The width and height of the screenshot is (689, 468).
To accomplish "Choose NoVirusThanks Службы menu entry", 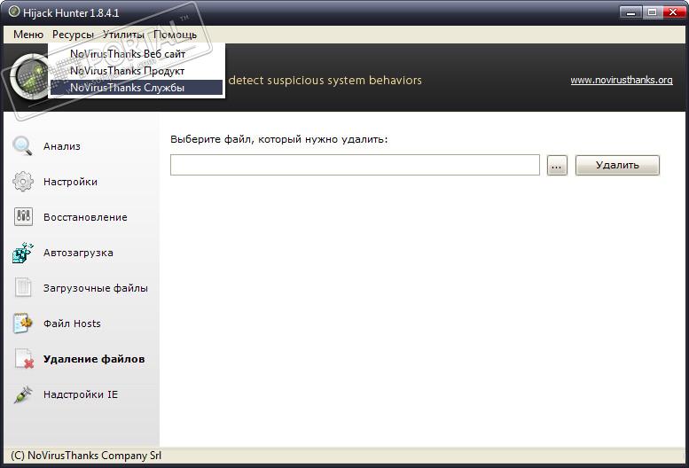I will [x=137, y=88].
